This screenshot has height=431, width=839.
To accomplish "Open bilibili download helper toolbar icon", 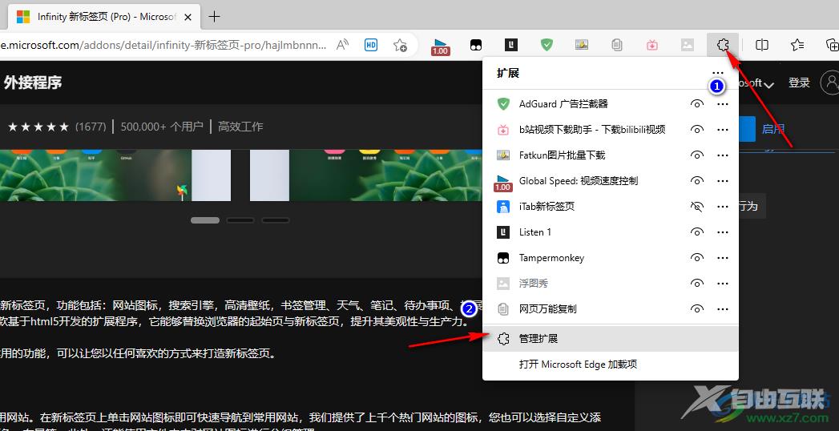I will (x=652, y=45).
